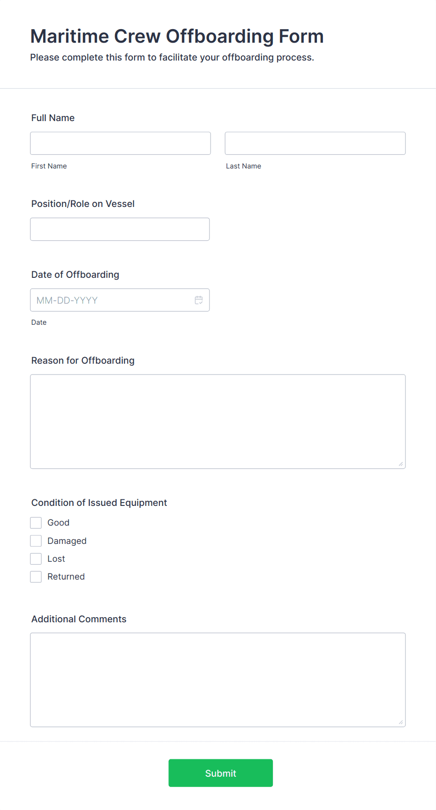
Task: Click the Reason textarea resize handle
Action: click(401, 464)
